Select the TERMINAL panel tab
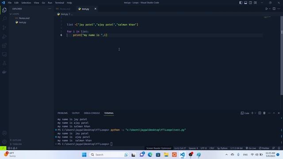This screenshot has height=159, width=283. (109, 113)
